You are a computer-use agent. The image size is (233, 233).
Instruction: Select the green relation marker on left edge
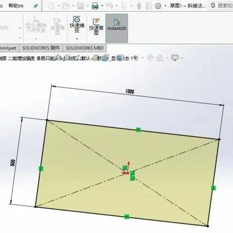pyautogui.click(x=41, y=169)
